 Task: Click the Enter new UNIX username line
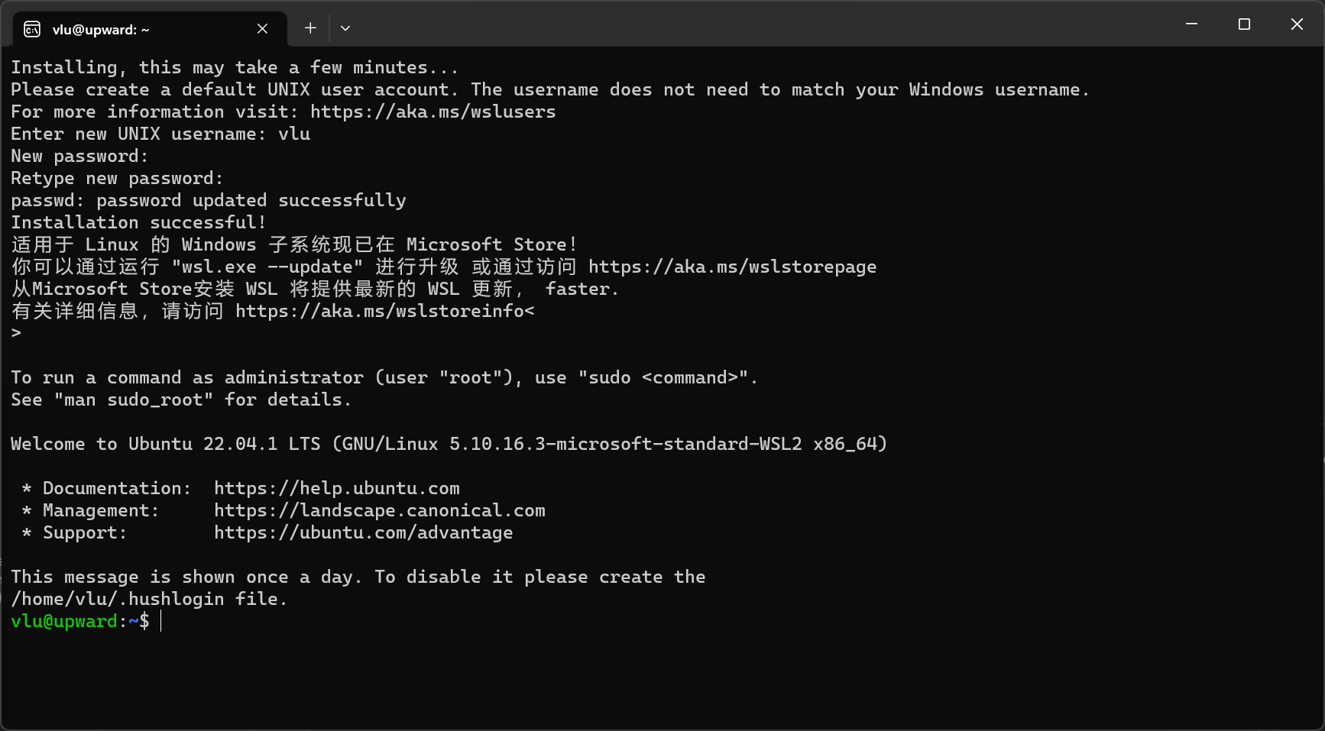tap(160, 134)
